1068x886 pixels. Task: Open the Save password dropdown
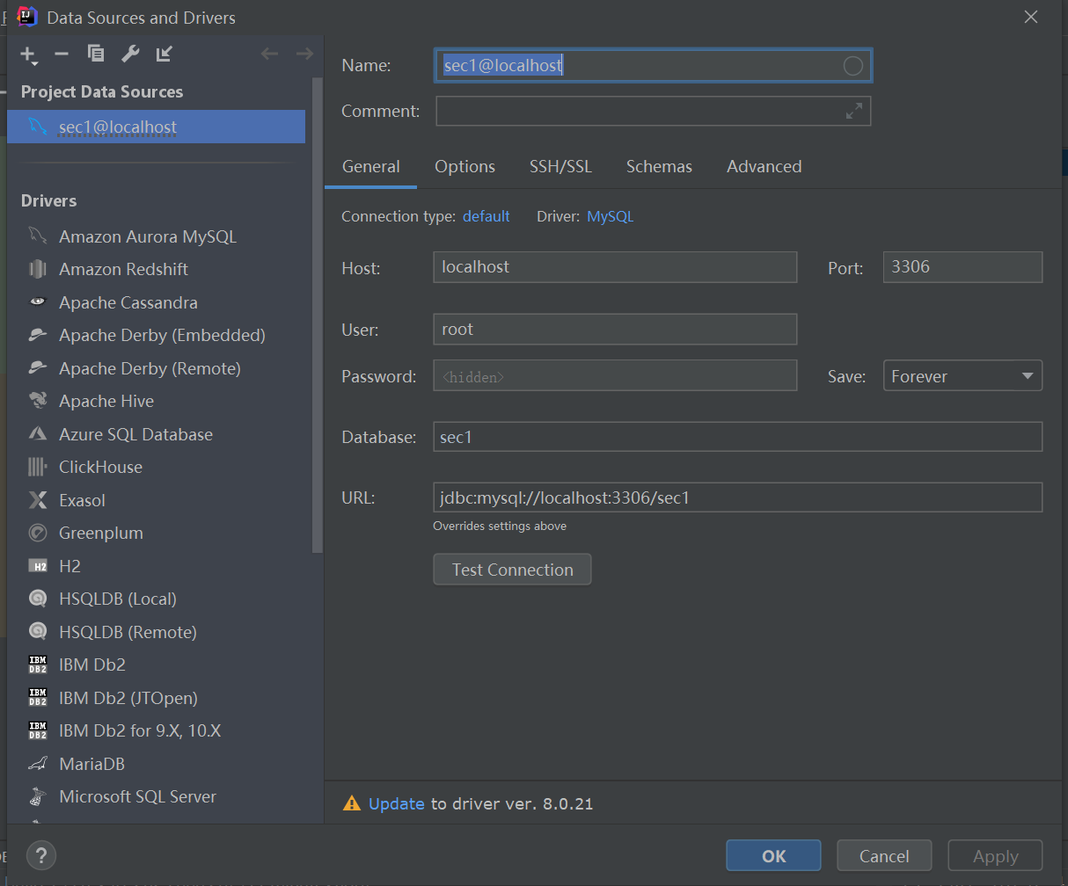[962, 376]
